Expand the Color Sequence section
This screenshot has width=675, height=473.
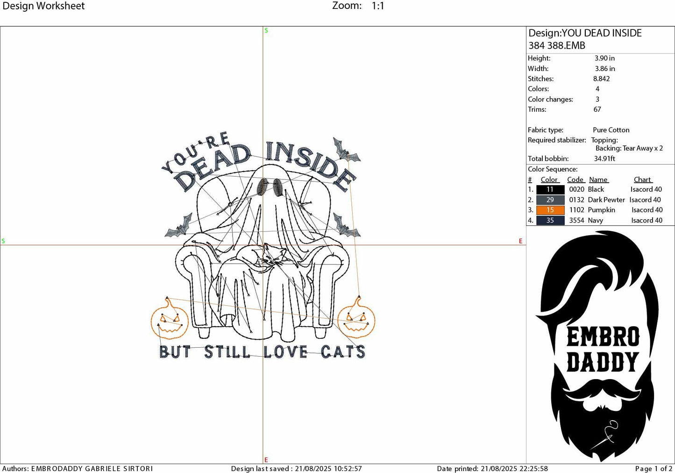tap(552, 169)
